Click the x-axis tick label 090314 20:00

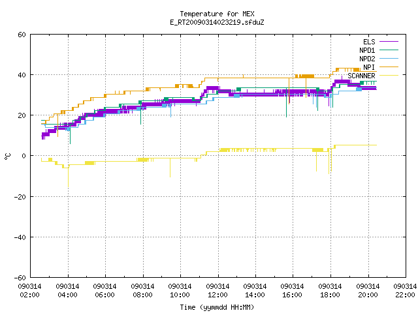pyautogui.click(x=368, y=291)
